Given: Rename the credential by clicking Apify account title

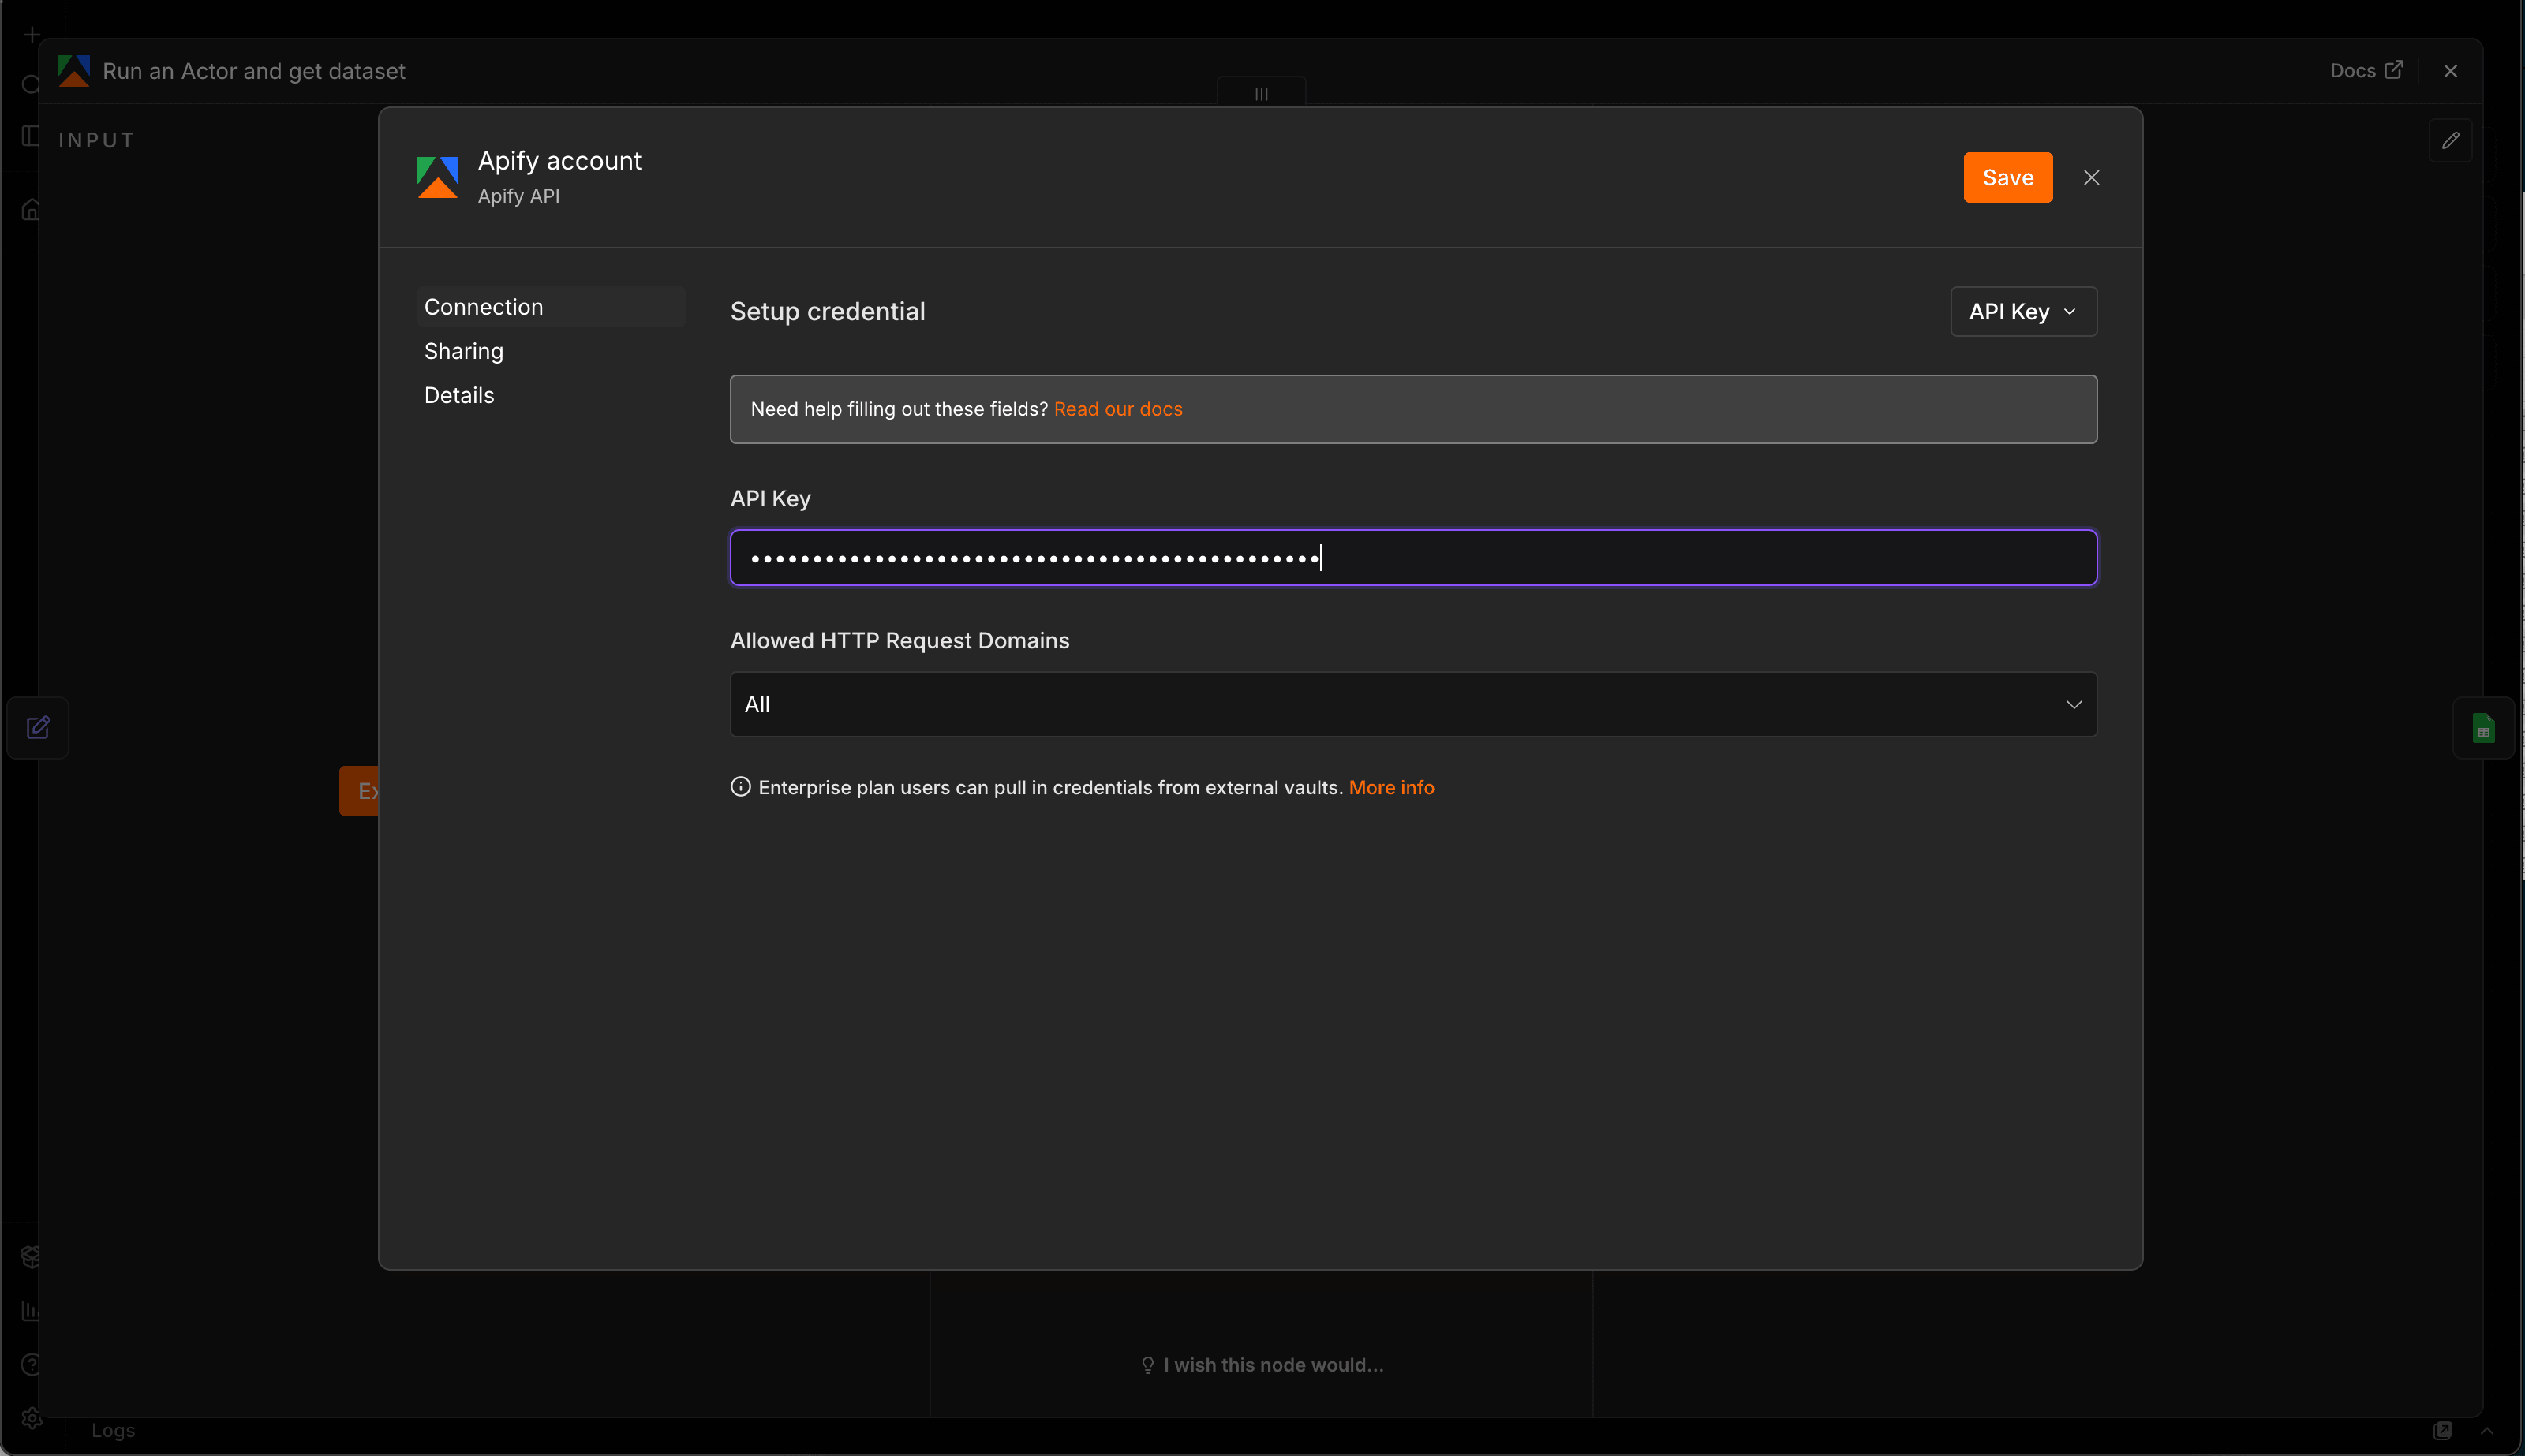Looking at the screenshot, I should (559, 161).
